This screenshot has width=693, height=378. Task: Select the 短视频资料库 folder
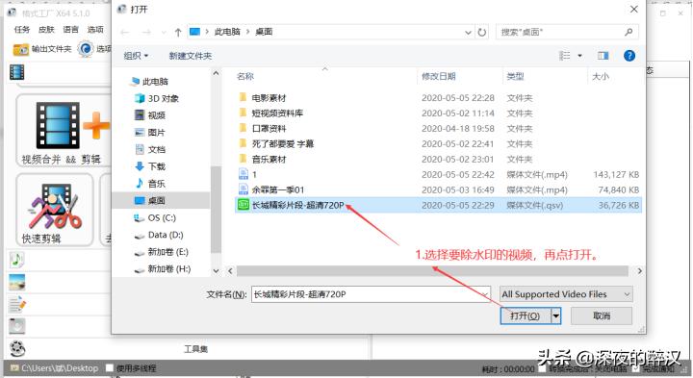point(270,113)
